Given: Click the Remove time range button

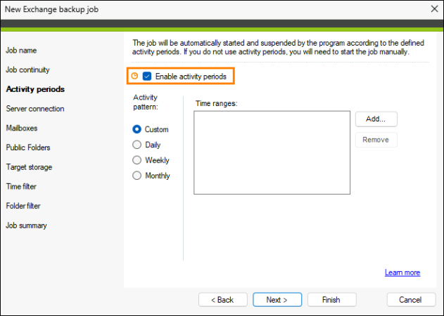Looking at the screenshot, I should 376,140.
